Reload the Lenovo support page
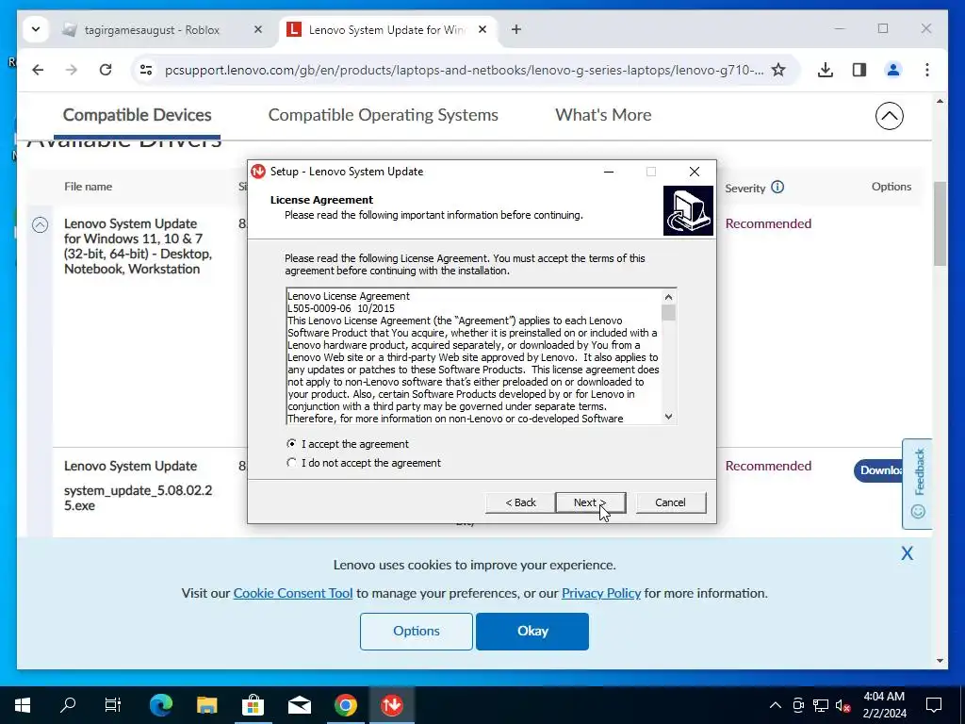 click(106, 70)
